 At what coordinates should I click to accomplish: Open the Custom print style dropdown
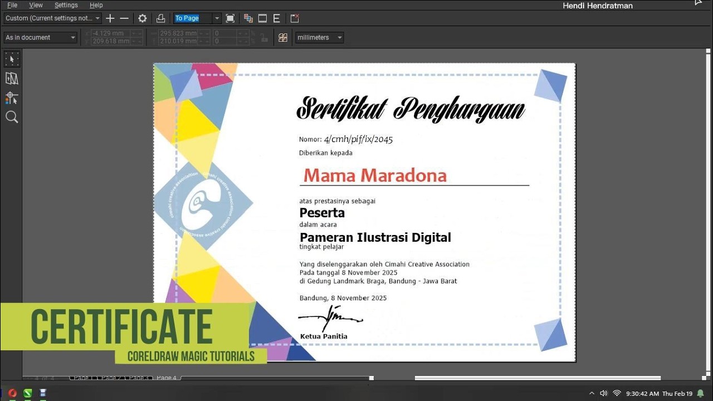coord(52,18)
